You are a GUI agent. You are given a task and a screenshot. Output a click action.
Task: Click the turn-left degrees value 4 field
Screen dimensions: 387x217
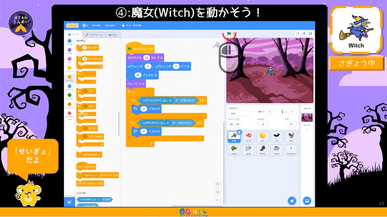[143, 109]
